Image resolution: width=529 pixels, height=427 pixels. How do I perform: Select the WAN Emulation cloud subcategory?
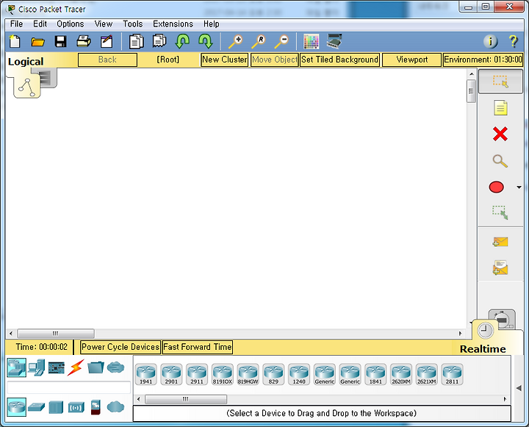[x=116, y=407]
